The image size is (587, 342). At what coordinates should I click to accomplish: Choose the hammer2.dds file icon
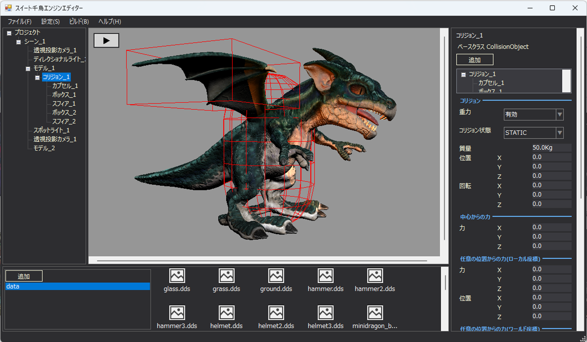coord(375,275)
